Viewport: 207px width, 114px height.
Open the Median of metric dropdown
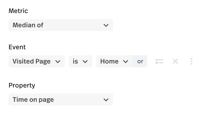[61, 25]
